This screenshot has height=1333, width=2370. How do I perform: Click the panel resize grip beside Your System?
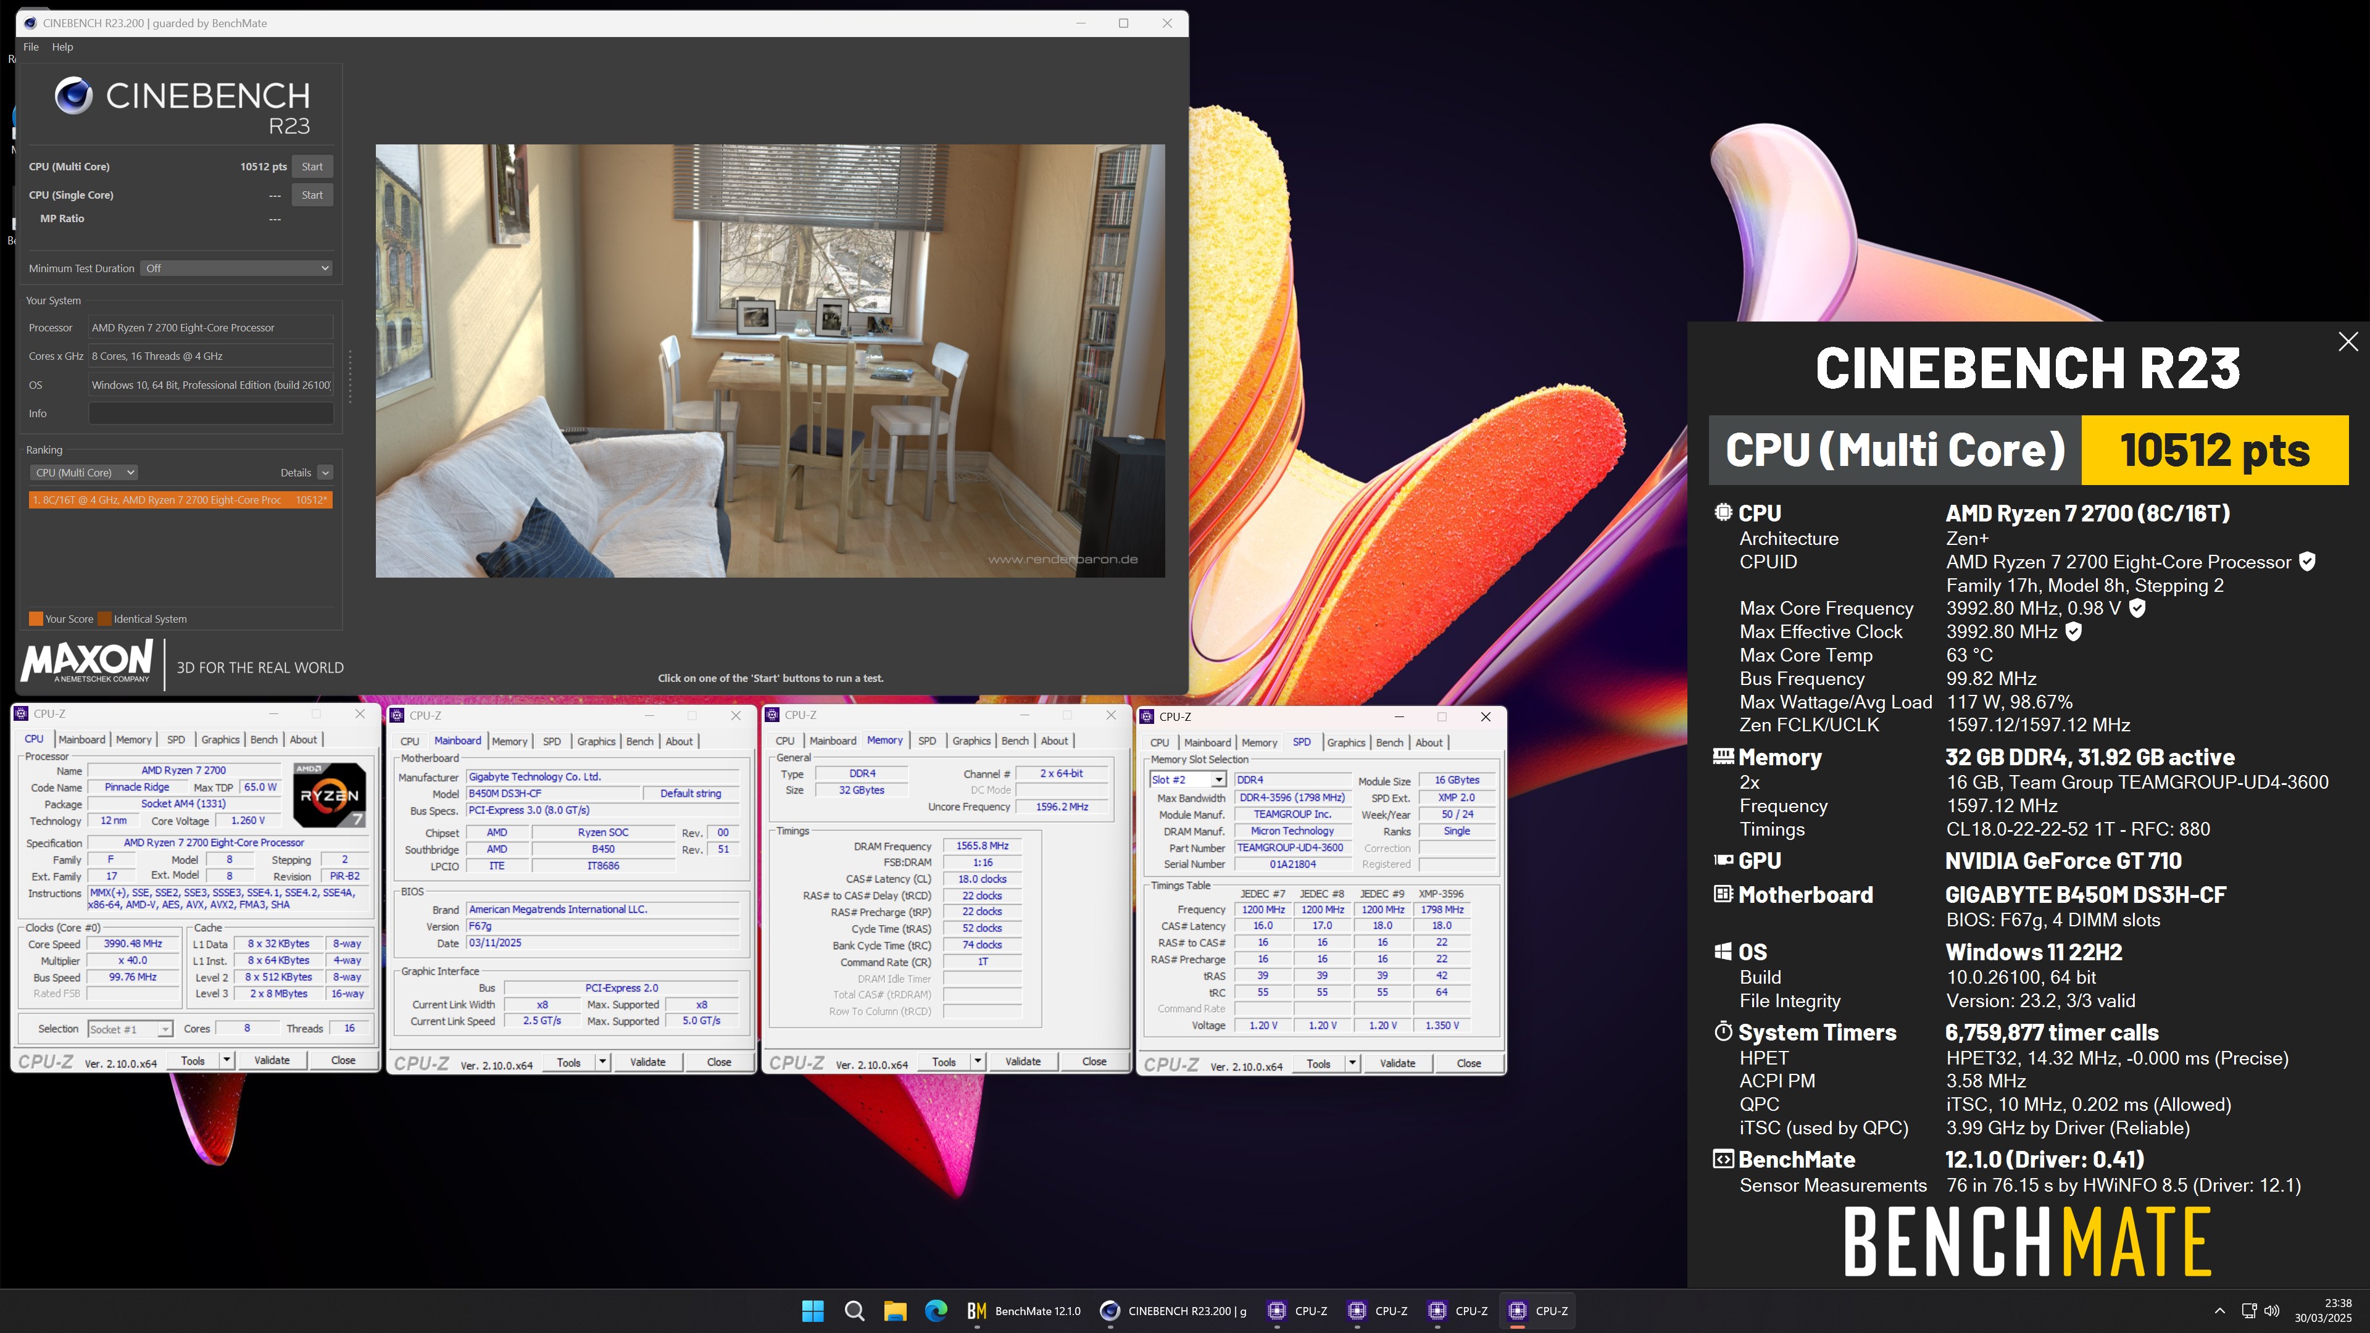pyautogui.click(x=349, y=375)
